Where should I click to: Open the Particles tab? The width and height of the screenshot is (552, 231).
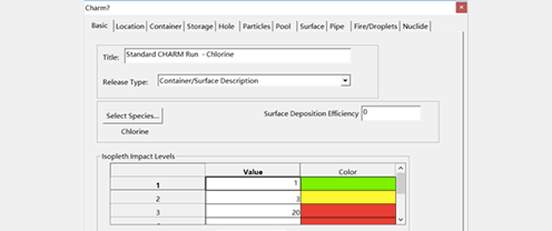pos(256,27)
